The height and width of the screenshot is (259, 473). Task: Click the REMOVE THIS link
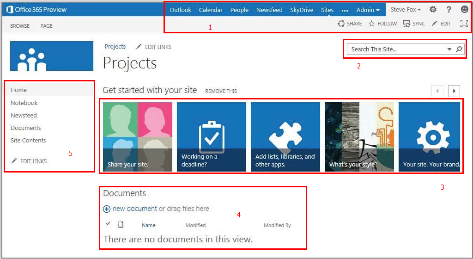point(221,91)
